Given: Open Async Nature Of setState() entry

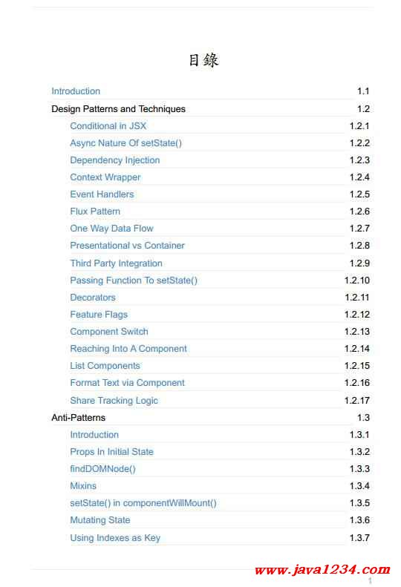Looking at the screenshot, I should pos(126,143).
